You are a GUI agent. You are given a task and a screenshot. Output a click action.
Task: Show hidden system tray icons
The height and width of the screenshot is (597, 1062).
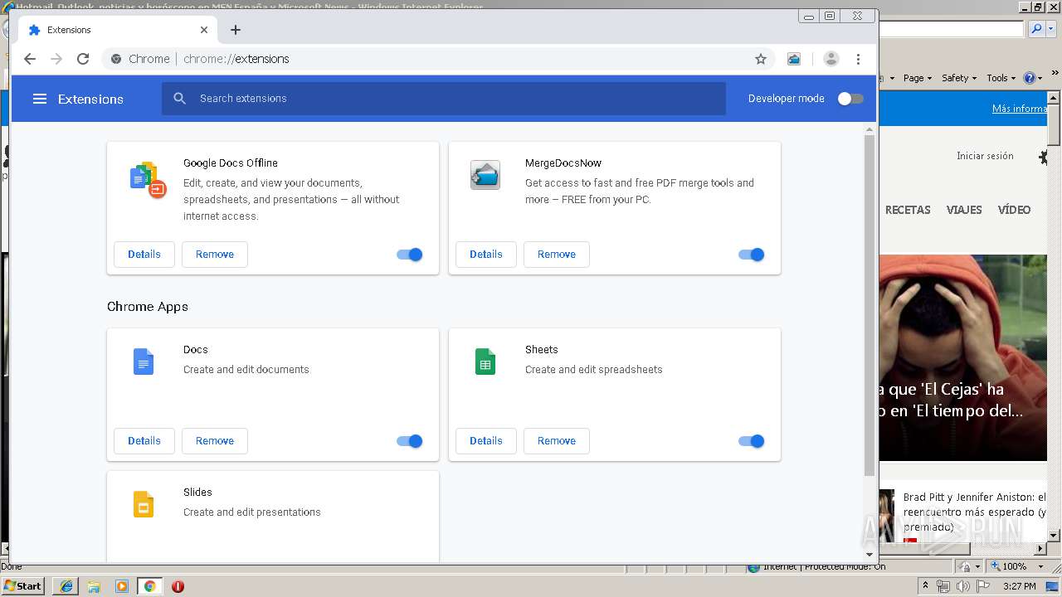925,586
